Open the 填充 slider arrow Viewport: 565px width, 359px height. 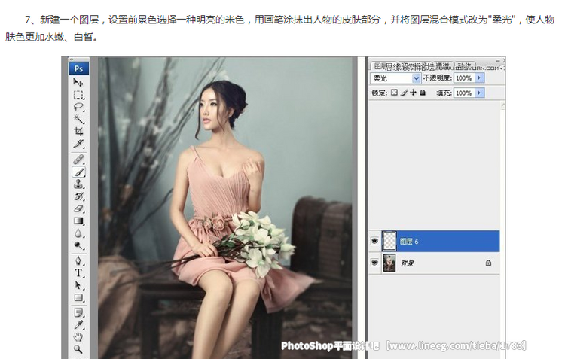pyautogui.click(x=479, y=93)
